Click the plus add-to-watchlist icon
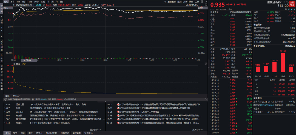Viewport: 296px width, 135px height. point(294,9)
